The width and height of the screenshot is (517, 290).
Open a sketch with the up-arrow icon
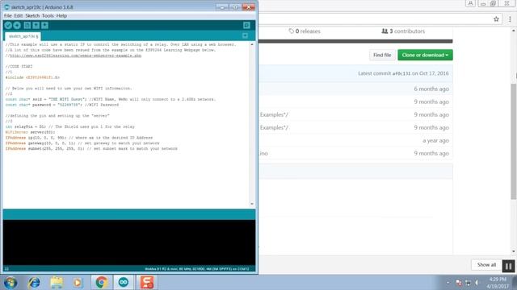click(x=36, y=25)
